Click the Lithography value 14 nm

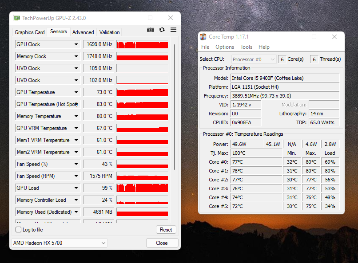pos(324,114)
